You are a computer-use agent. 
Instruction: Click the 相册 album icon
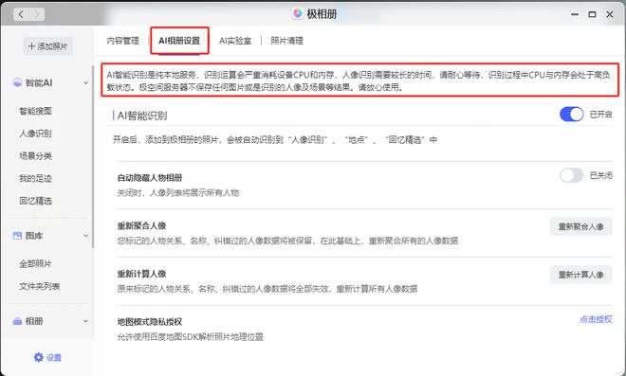[17, 321]
